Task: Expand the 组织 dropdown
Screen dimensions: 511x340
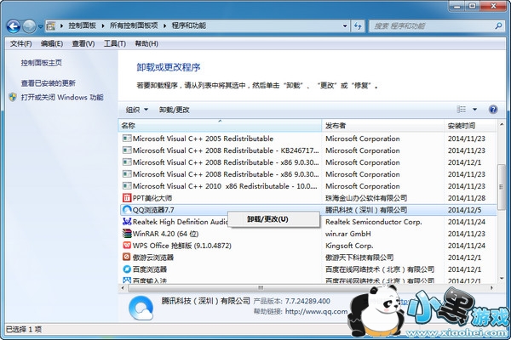Action: click(x=137, y=110)
